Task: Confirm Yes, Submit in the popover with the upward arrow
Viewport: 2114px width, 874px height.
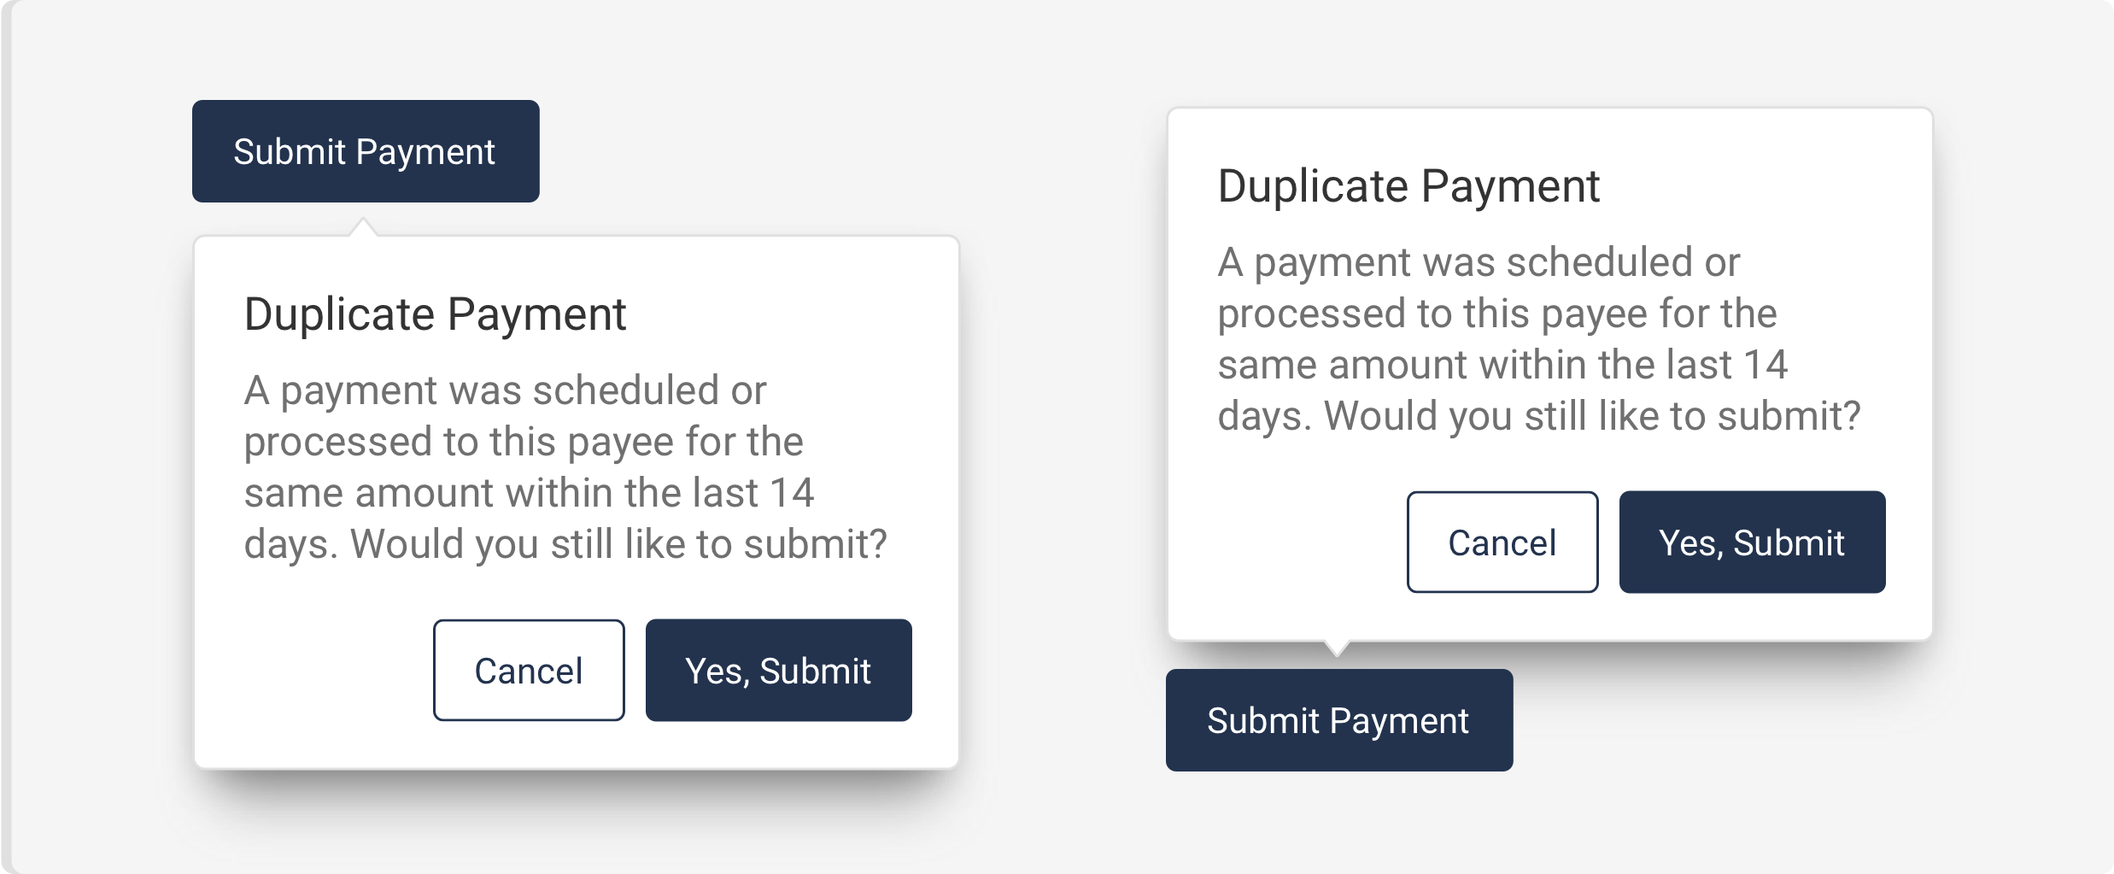Action: [778, 671]
